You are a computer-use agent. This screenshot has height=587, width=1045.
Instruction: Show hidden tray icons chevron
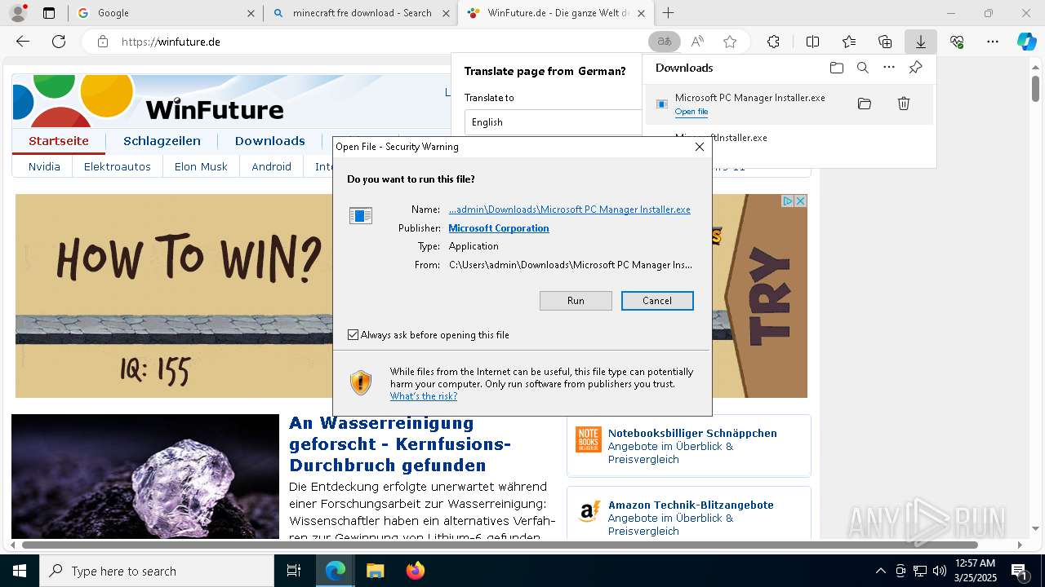point(880,571)
